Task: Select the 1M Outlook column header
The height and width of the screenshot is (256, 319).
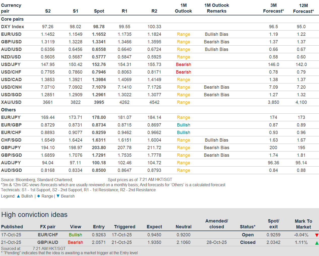Action: [x=183, y=8]
